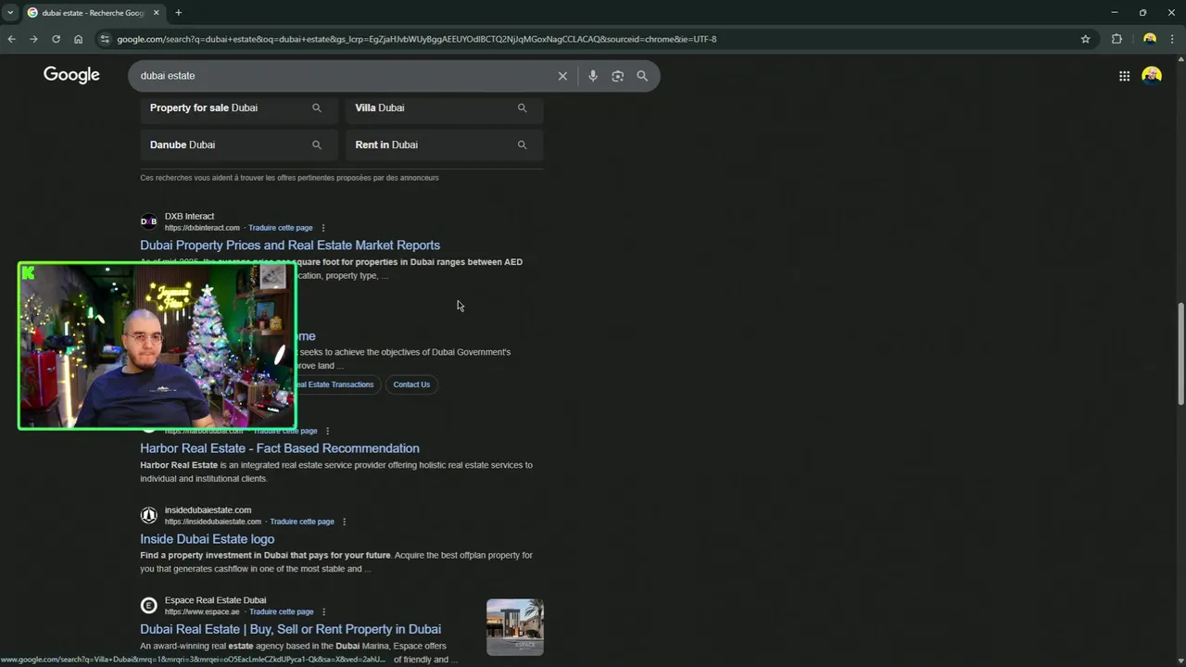Translate the insidedubaiestate.com page
This screenshot has width=1186, height=667.
pyautogui.click(x=302, y=522)
